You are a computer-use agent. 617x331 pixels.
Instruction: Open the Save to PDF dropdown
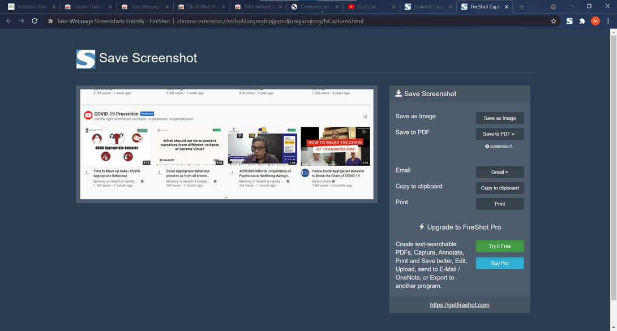(x=500, y=134)
